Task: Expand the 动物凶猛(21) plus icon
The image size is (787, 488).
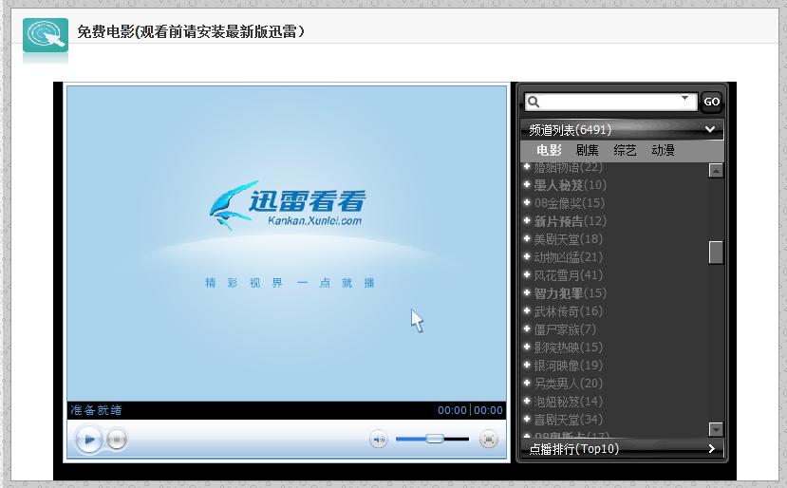Action: [527, 256]
